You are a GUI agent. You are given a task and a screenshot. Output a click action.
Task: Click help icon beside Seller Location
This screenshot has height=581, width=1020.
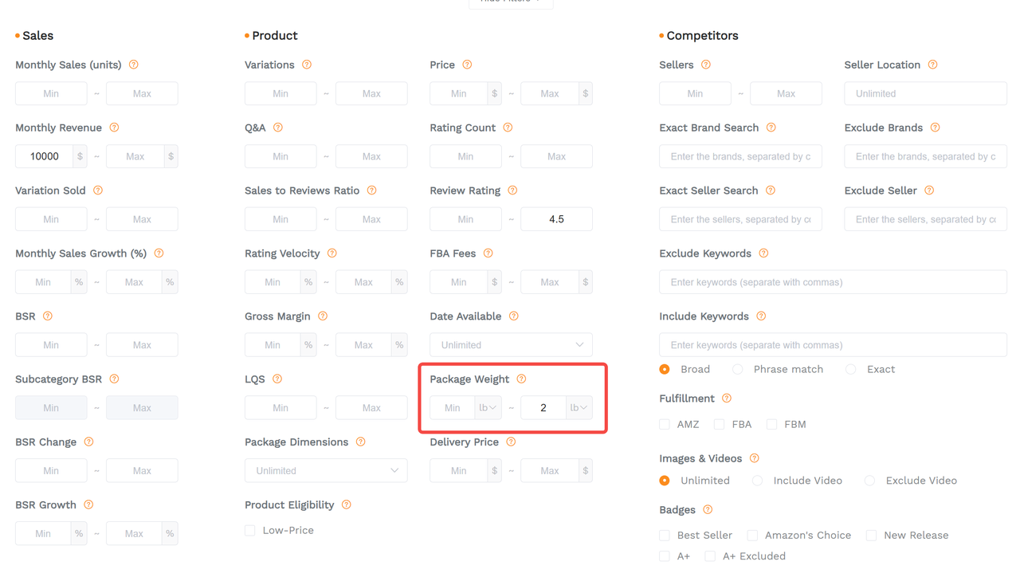[x=932, y=65]
